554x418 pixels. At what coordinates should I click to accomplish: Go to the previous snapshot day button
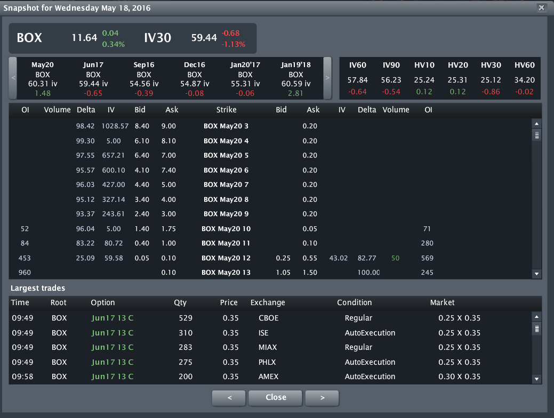229,398
